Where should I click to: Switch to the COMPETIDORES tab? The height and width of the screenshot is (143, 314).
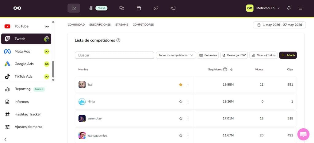click(143, 25)
